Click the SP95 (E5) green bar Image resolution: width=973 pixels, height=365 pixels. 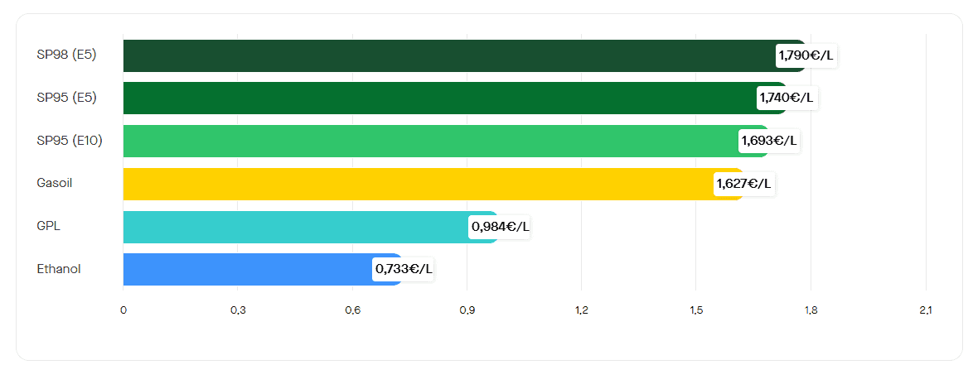coord(439,98)
